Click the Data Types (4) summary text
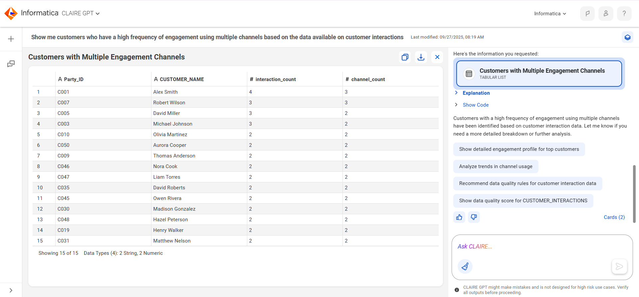The width and height of the screenshot is (639, 297). [123, 253]
